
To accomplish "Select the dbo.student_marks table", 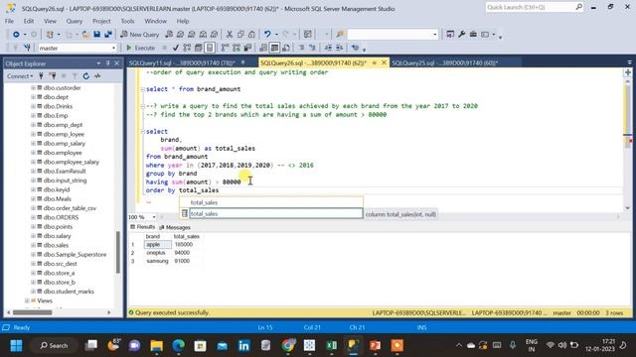I will 69,292.
